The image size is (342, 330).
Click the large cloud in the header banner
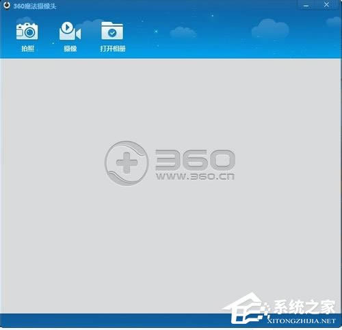point(270,29)
